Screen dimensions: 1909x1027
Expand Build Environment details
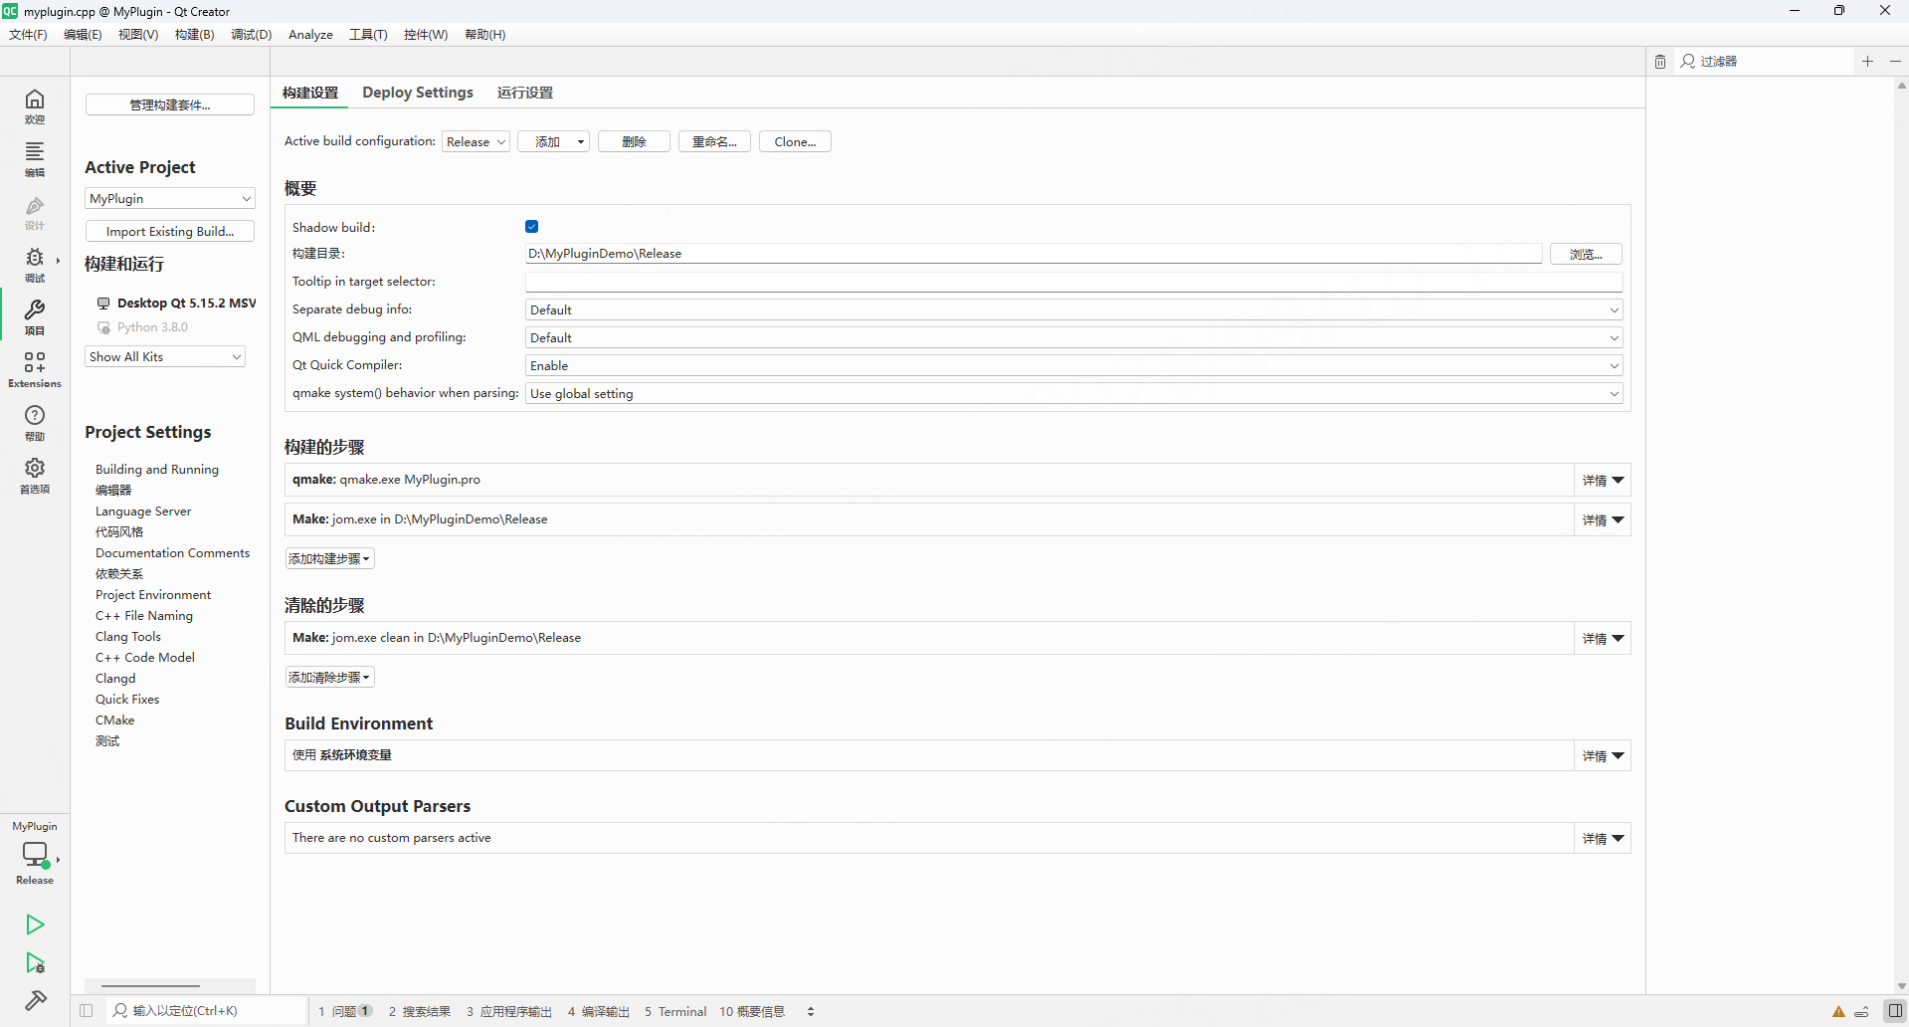[x=1603, y=756]
